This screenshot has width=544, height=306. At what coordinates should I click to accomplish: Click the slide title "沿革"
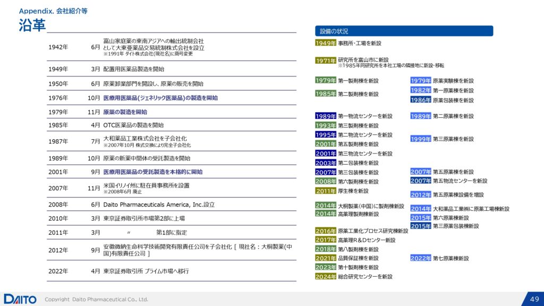click(32, 25)
